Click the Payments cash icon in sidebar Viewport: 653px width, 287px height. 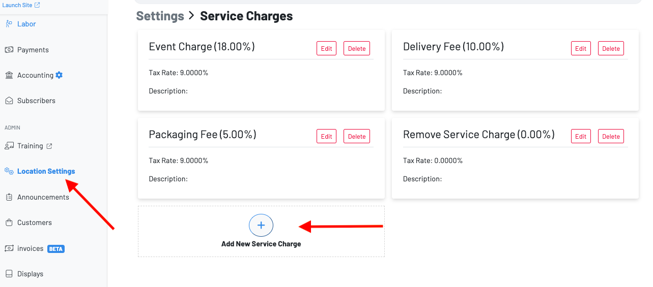(x=9, y=50)
